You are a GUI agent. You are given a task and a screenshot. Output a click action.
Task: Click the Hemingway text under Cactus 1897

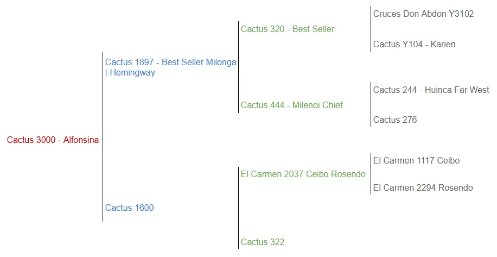pos(132,73)
